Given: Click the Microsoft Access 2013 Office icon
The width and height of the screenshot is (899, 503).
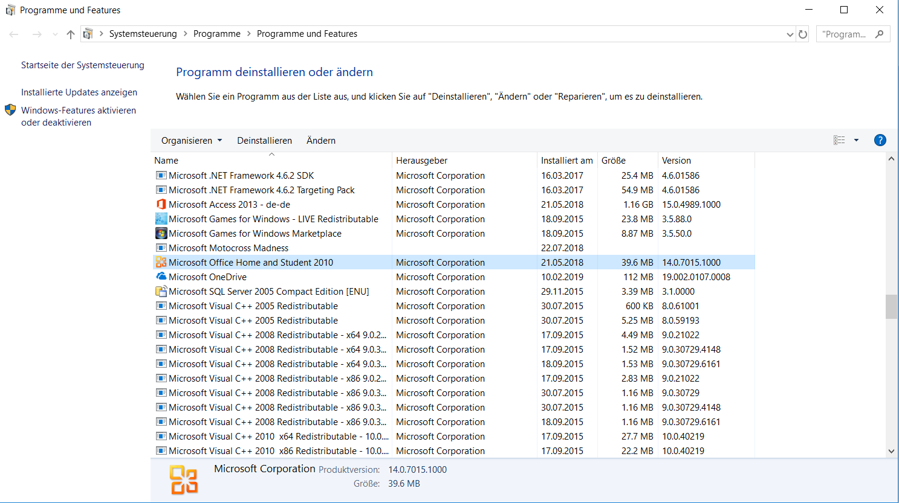Looking at the screenshot, I should (161, 205).
